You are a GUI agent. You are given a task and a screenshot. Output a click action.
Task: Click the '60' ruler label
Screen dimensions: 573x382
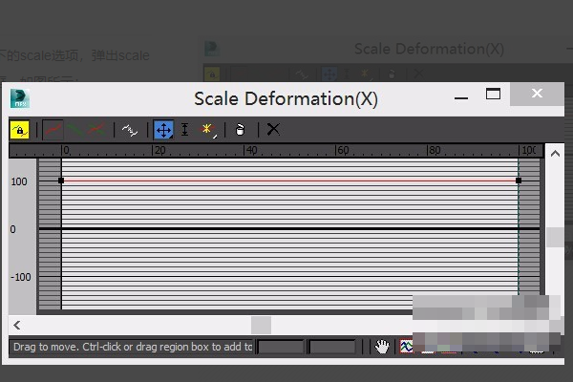pyautogui.click(x=343, y=151)
